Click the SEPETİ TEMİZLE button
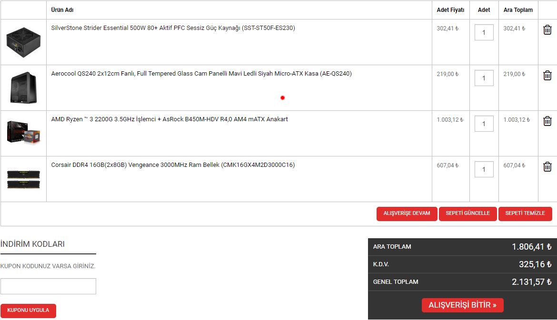 click(525, 213)
